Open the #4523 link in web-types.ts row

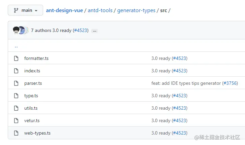pos(180,133)
